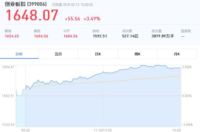Click the large 1648.07 price figure
The width and height of the screenshot is (200, 132).
pos(32,15)
